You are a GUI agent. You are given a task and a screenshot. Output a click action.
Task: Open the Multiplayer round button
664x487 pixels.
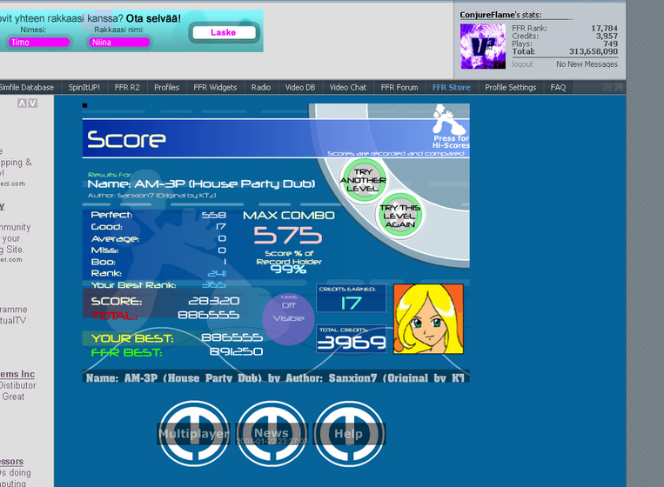(x=194, y=434)
